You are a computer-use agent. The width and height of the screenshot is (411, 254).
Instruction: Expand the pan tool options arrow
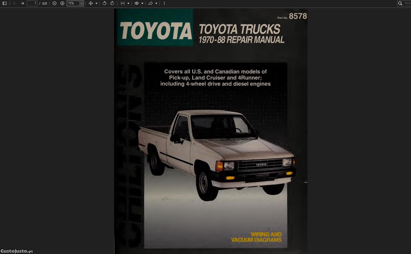96,3
